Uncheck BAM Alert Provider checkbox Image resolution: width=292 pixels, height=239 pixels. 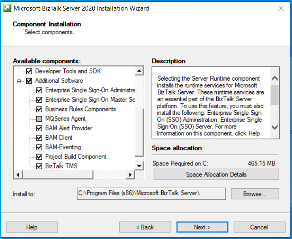tap(39, 128)
